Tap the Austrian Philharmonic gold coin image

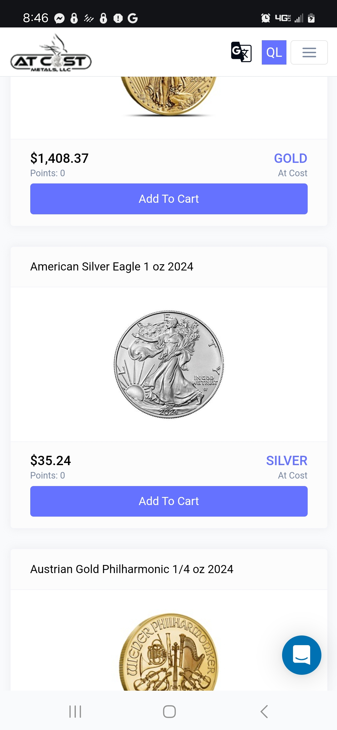click(x=169, y=652)
